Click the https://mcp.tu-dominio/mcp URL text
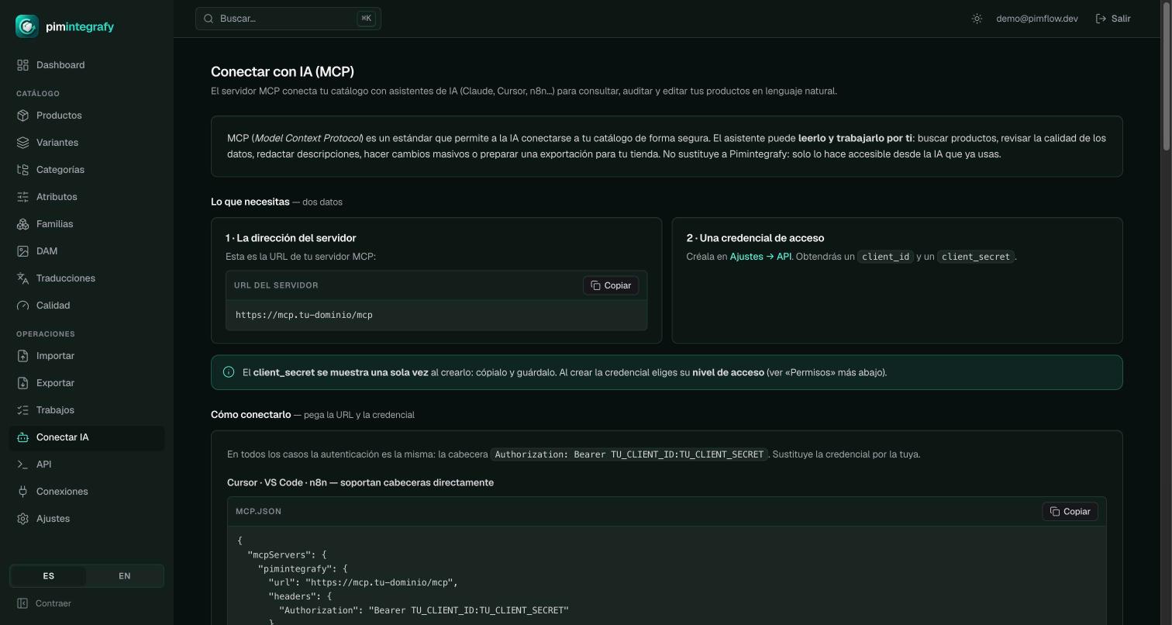Screen dimensions: 1172x625 [x=304, y=315]
